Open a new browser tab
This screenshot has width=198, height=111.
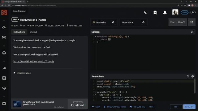pos(28,2)
